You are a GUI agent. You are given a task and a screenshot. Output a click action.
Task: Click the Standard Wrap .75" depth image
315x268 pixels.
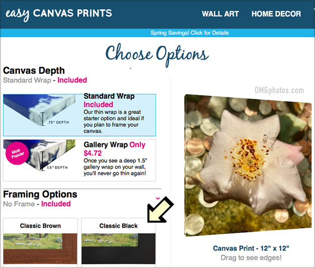point(39,110)
